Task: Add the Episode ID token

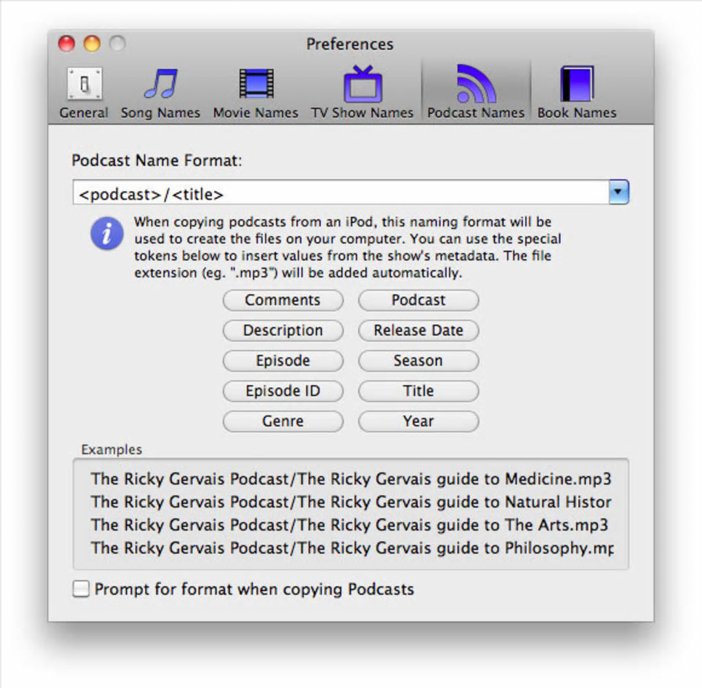Action: [283, 391]
